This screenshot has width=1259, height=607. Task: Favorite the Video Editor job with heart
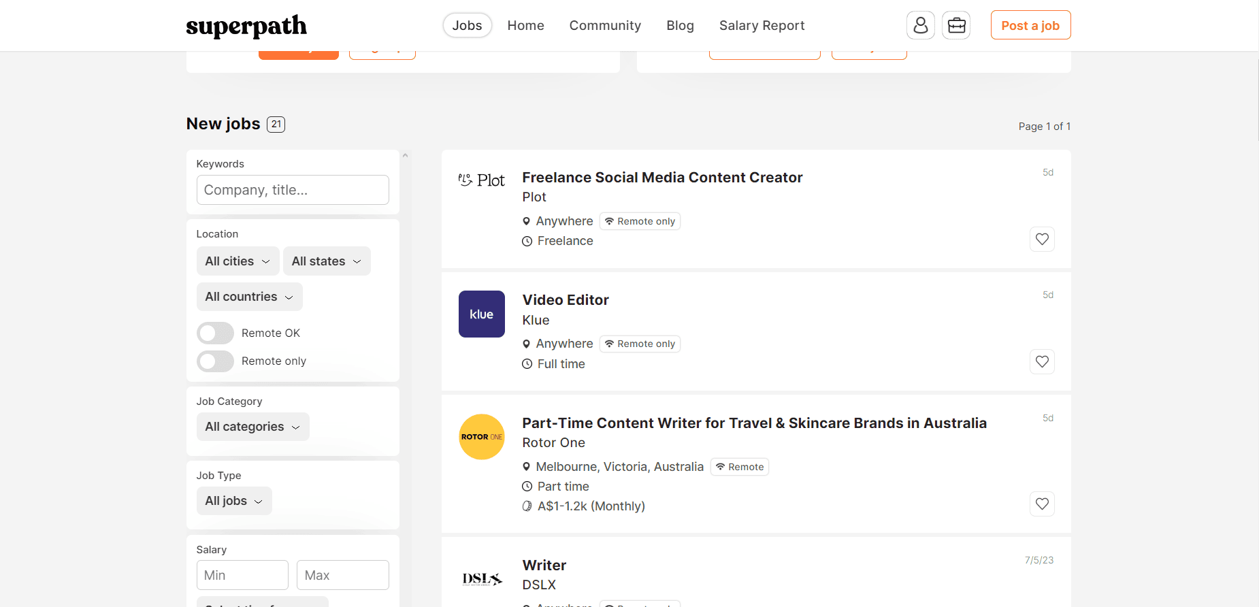pyautogui.click(x=1042, y=361)
